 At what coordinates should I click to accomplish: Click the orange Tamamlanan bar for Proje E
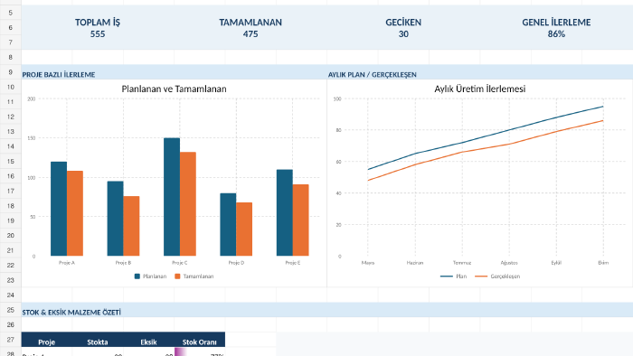click(301, 220)
